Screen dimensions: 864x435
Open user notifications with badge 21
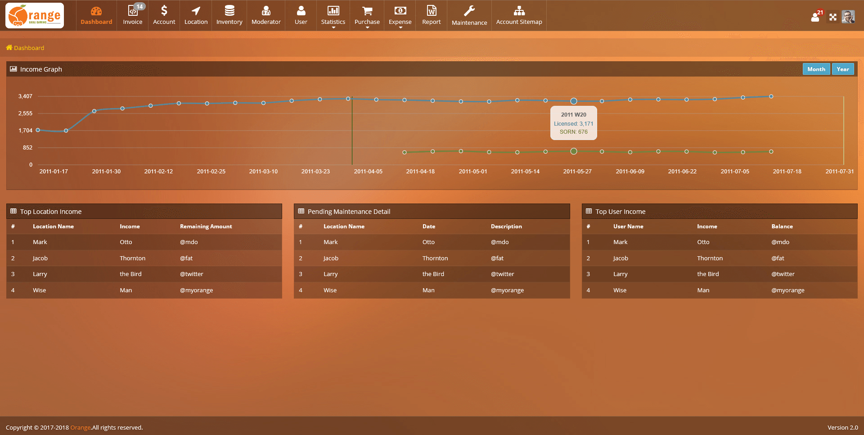(x=815, y=17)
